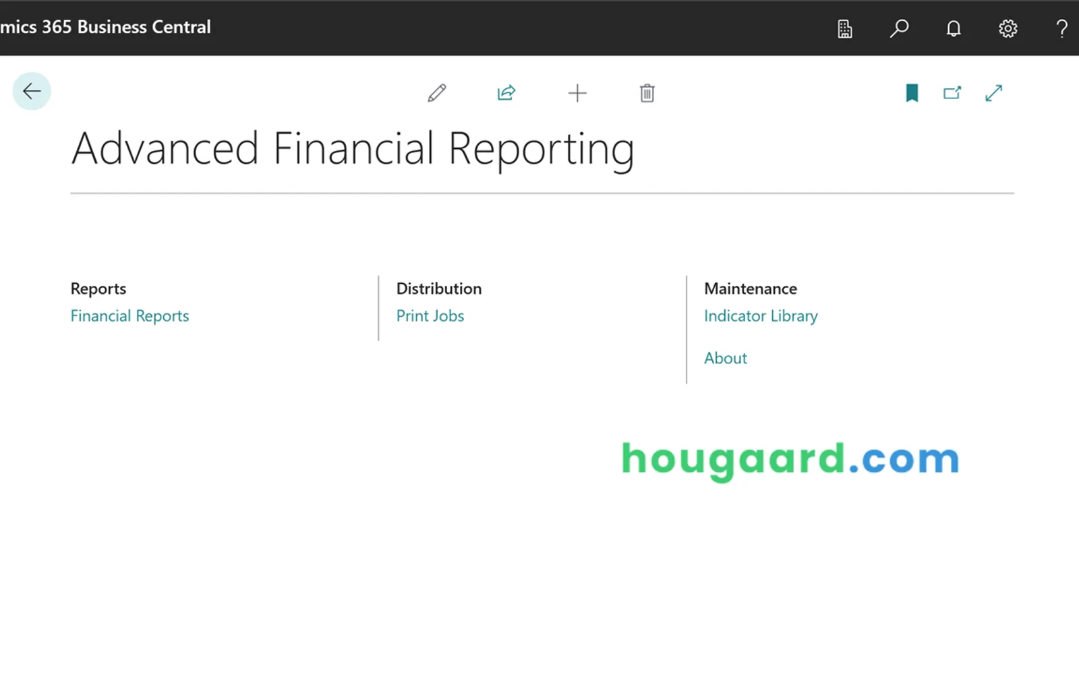The image size is (1079, 674).
Task: Click the Advanced Financial Reporting page title
Action: [x=353, y=150]
